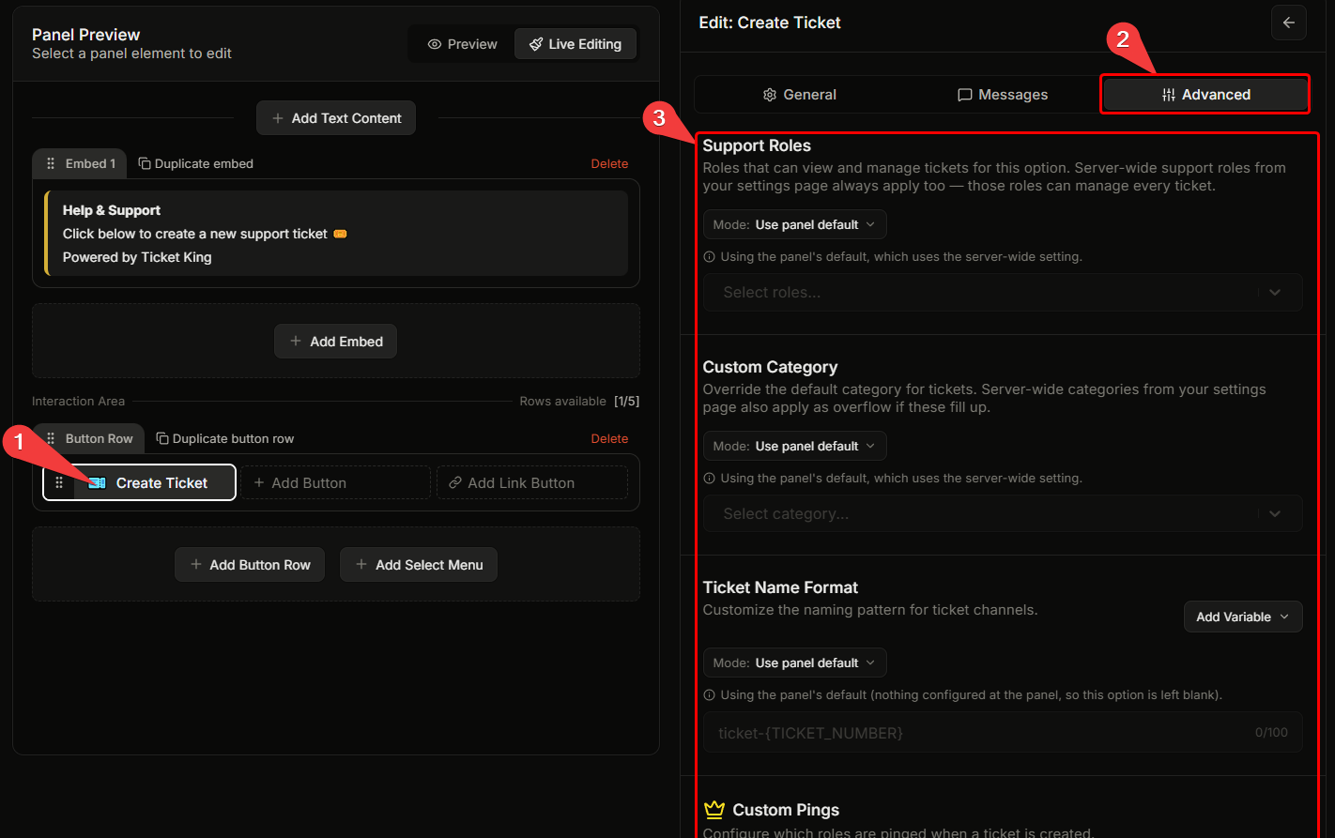The height and width of the screenshot is (838, 1335).
Task: Duplicate the embed
Action: pos(196,163)
